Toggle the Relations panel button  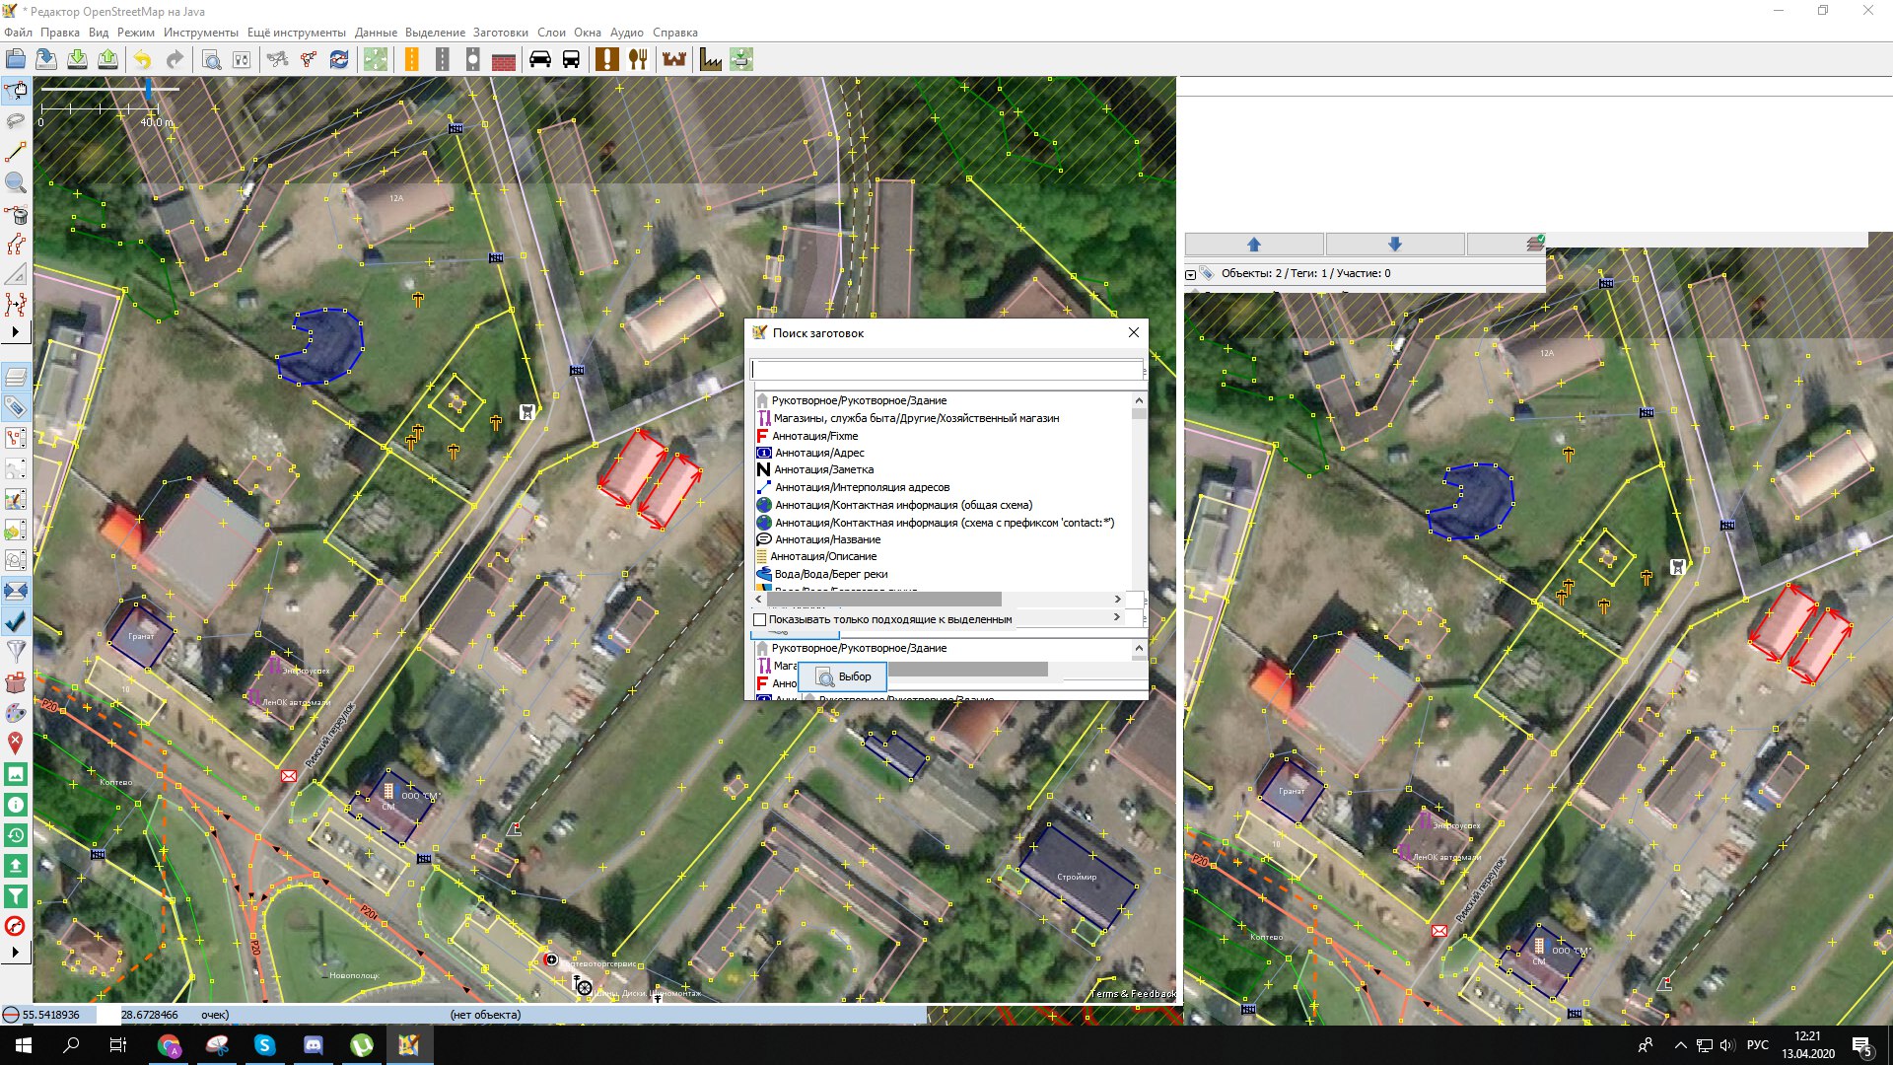(x=16, y=438)
